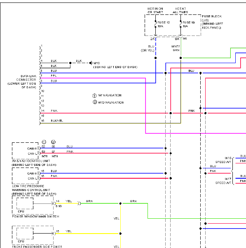Click the 'FUSE 12 10A' label
246x248 pixels.
(x=164, y=24)
